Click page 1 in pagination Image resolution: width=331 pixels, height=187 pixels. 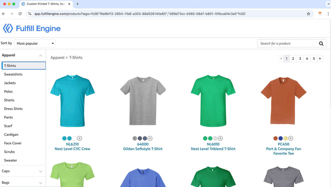287,59
